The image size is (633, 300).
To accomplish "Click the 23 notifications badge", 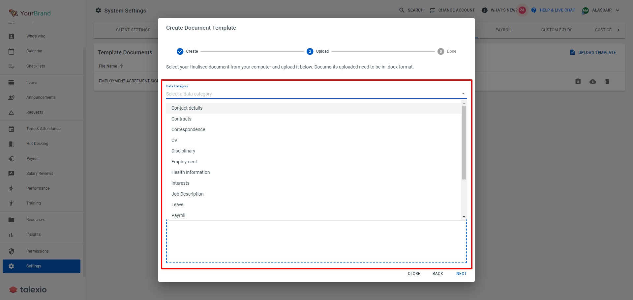I will (x=522, y=10).
